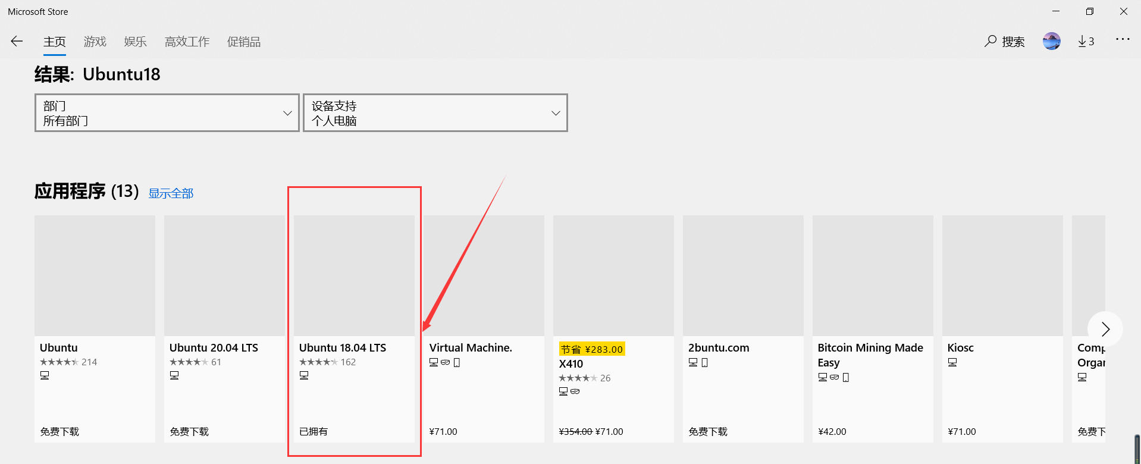Open the Ubuntu app thumbnail
This screenshot has height=464, width=1141.
tap(95, 275)
